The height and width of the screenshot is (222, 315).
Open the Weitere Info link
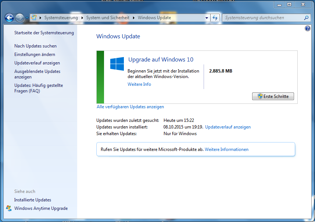coord(139,84)
